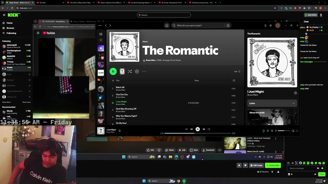
Task: Play God Was Showing Off
Action: 176,110
